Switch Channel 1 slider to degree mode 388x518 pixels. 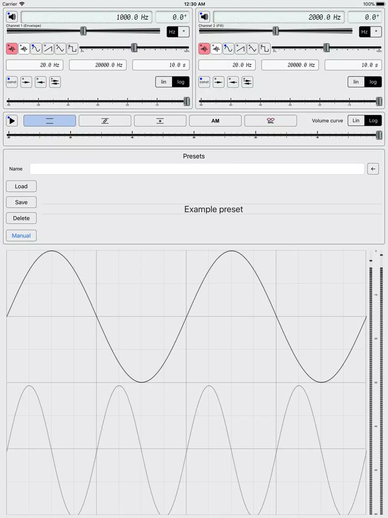pos(184,32)
